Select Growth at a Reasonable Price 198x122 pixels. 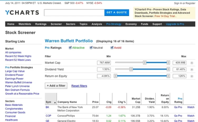tap(22, 94)
